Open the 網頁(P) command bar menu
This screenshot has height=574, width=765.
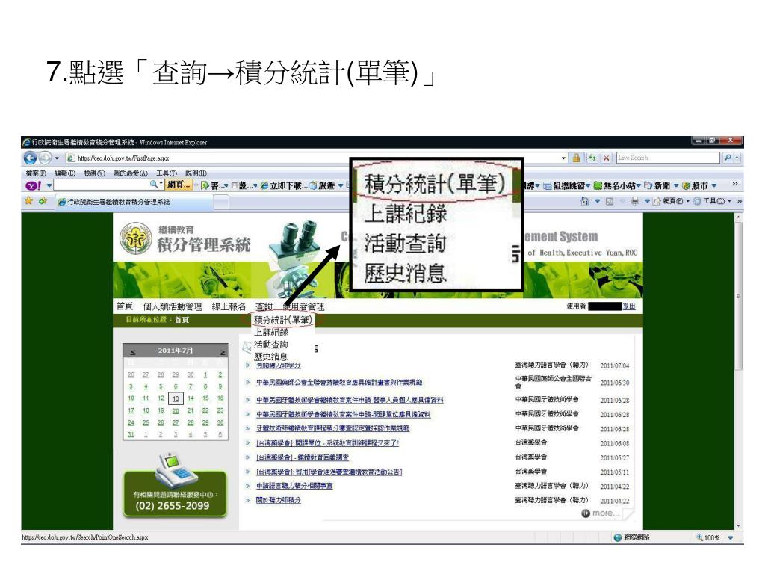672,200
